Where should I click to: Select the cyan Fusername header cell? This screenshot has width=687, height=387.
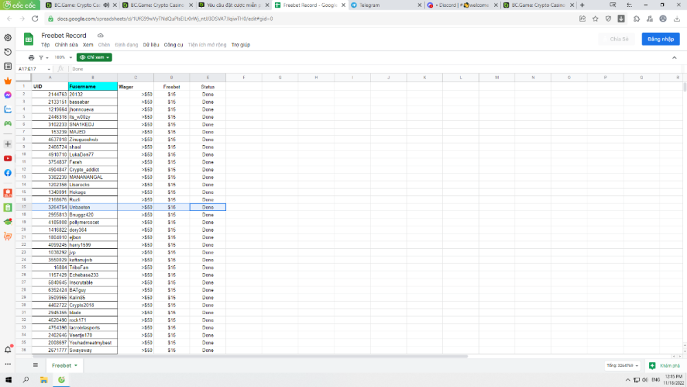coord(93,87)
